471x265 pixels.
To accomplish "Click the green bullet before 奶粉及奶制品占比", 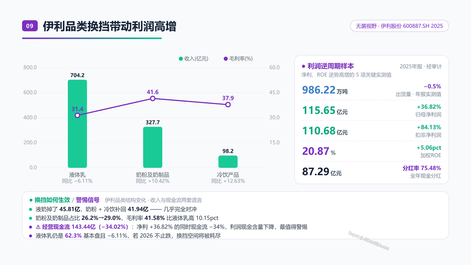I will coord(31,218).
